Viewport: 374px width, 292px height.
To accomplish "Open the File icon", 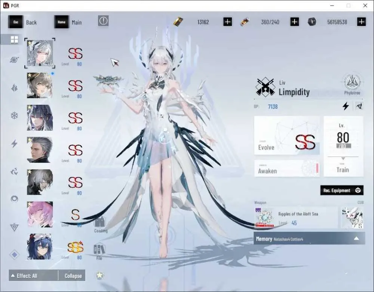I will (x=99, y=252).
